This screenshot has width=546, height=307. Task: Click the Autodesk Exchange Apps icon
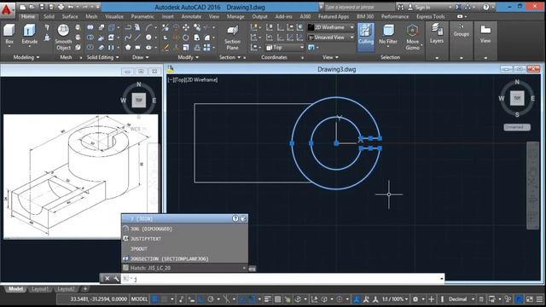click(x=459, y=7)
